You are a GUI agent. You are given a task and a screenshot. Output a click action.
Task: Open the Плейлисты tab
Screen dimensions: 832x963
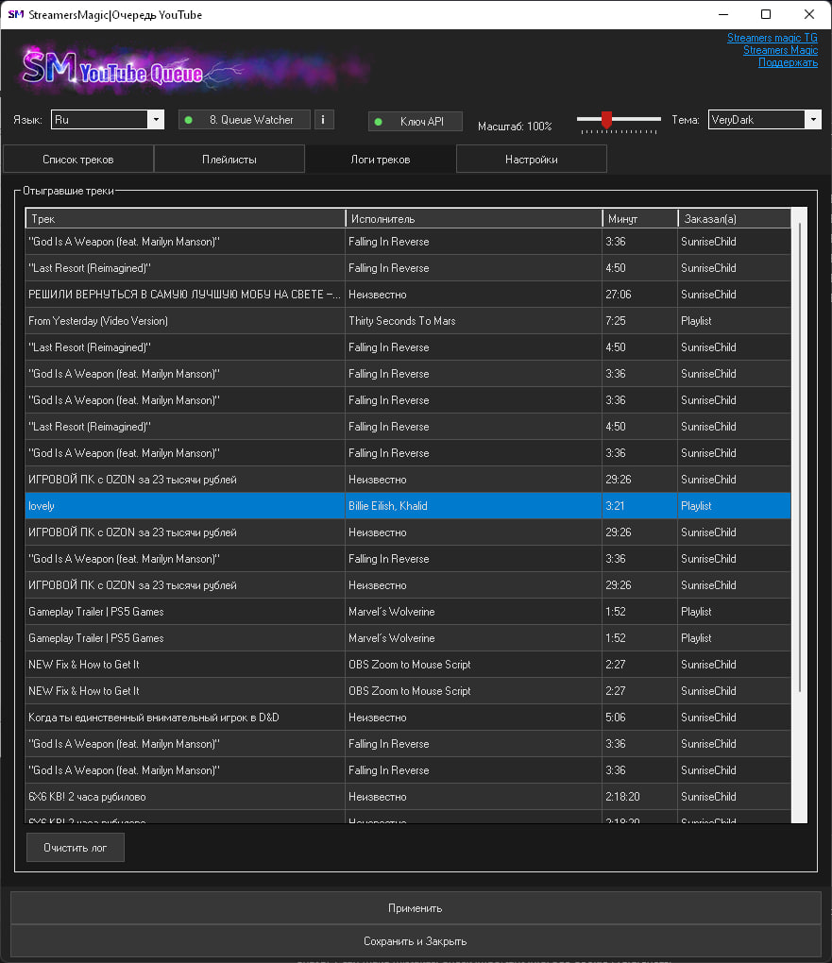pos(229,160)
